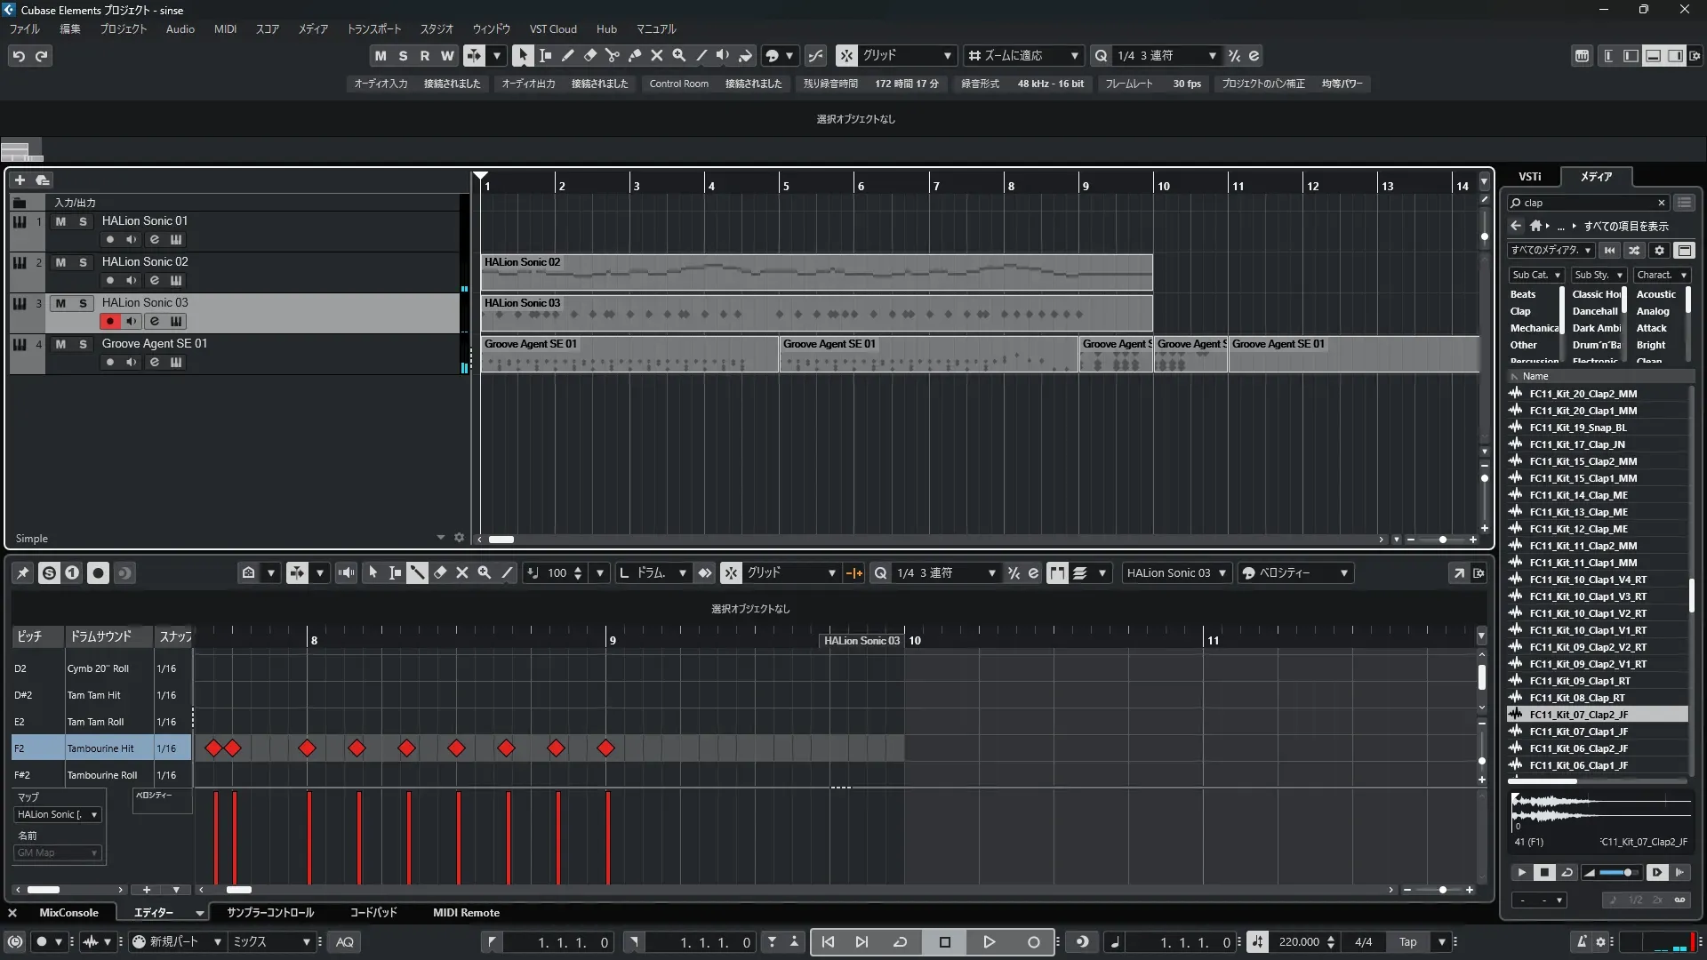Viewport: 1707px width, 960px height.
Task: Select the Scissors split tool
Action: coord(612,55)
